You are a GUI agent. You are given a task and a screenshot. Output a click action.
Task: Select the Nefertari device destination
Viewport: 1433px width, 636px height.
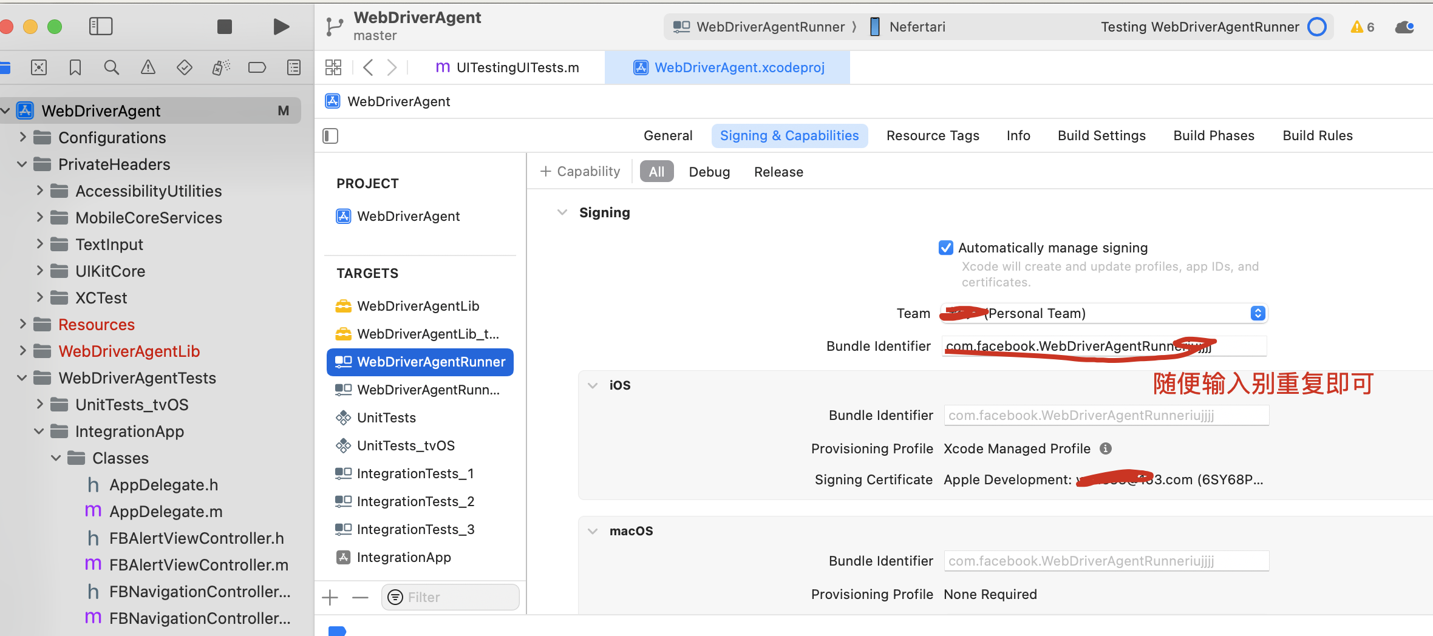click(x=908, y=27)
